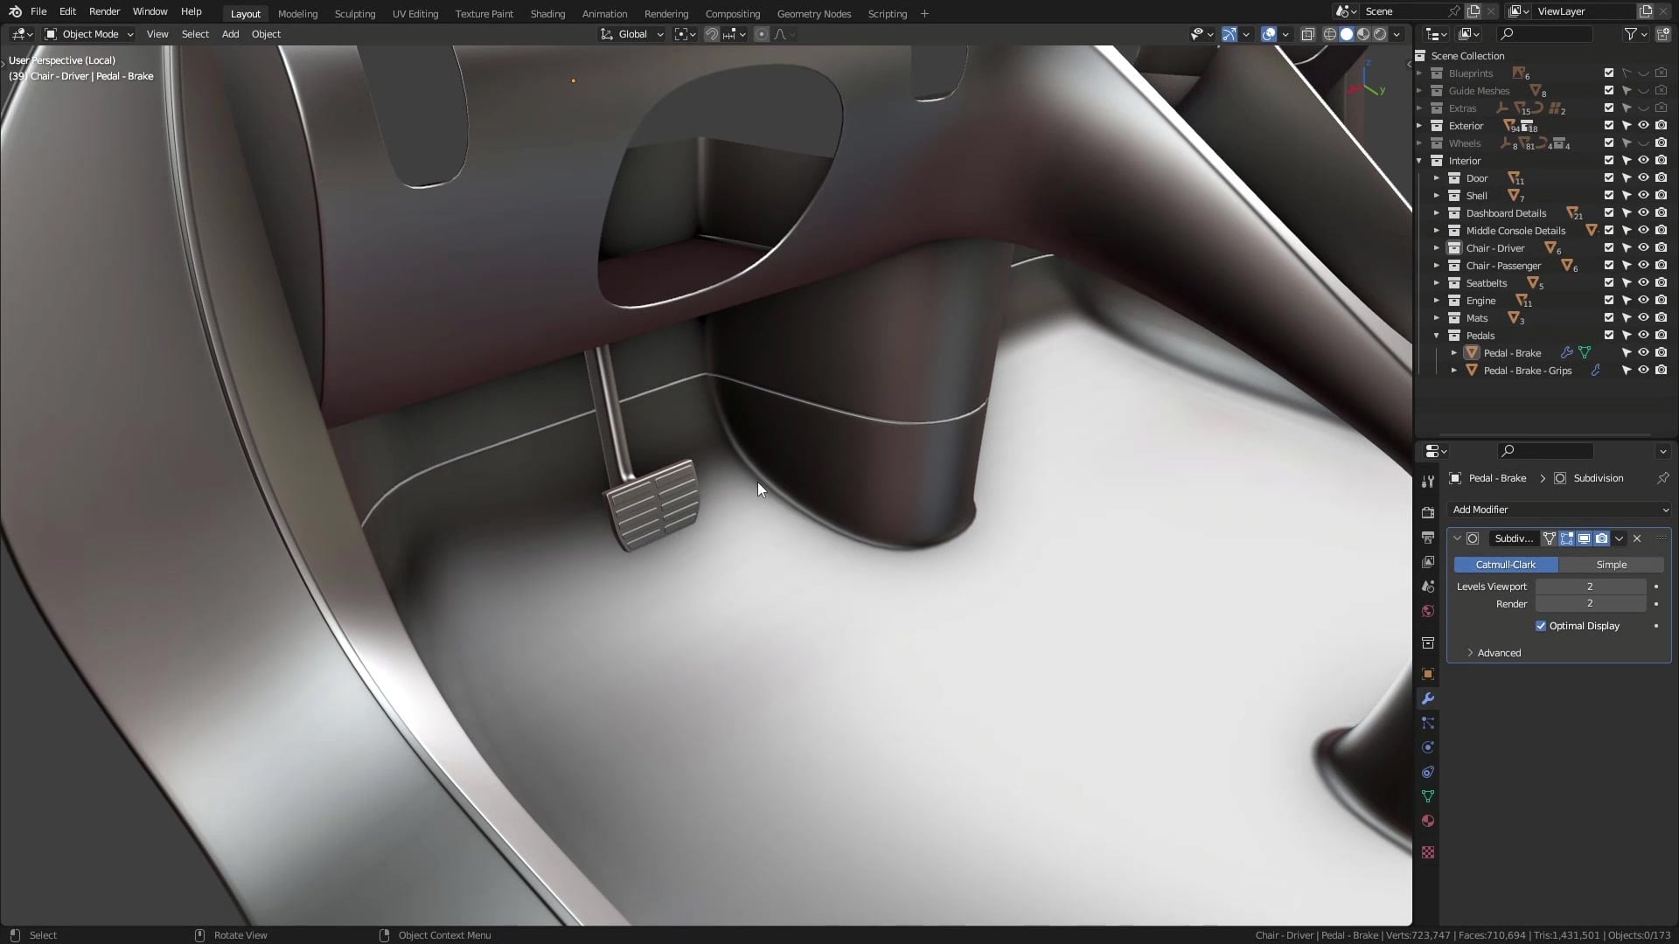The height and width of the screenshot is (944, 1679).
Task: Toggle proportional editing icon
Action: click(762, 34)
